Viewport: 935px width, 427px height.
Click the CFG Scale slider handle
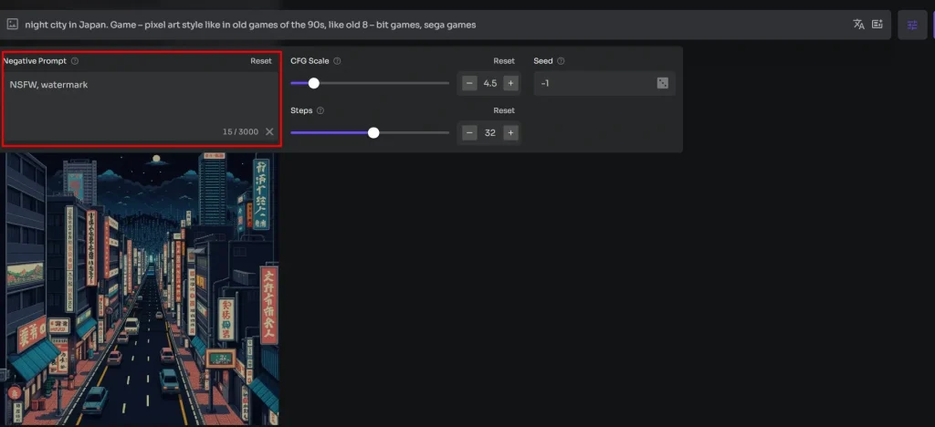pyautogui.click(x=314, y=83)
